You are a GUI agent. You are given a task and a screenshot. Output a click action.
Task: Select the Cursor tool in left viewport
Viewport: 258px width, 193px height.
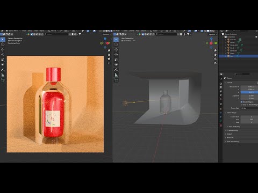pos(3,44)
